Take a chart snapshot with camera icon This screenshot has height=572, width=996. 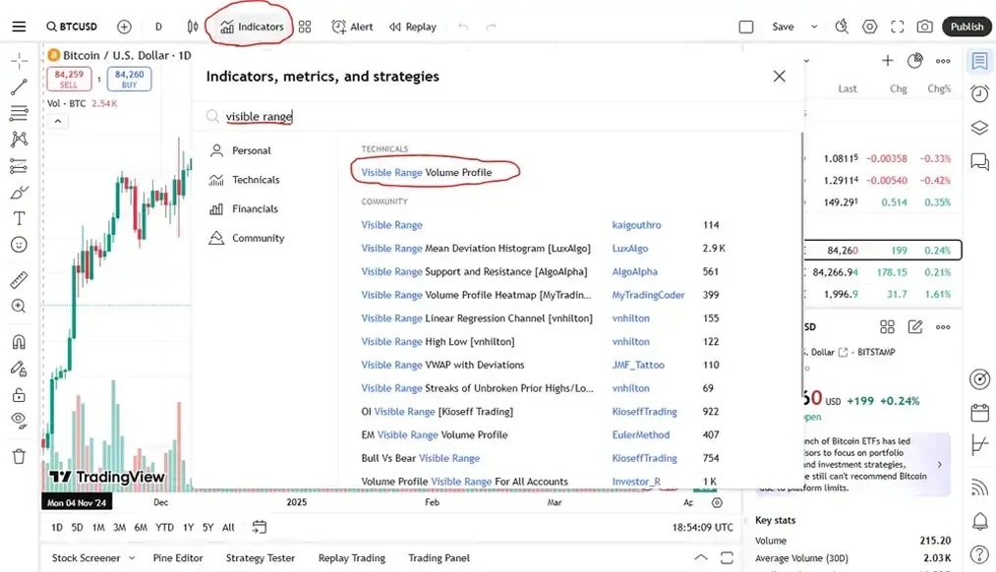click(925, 27)
